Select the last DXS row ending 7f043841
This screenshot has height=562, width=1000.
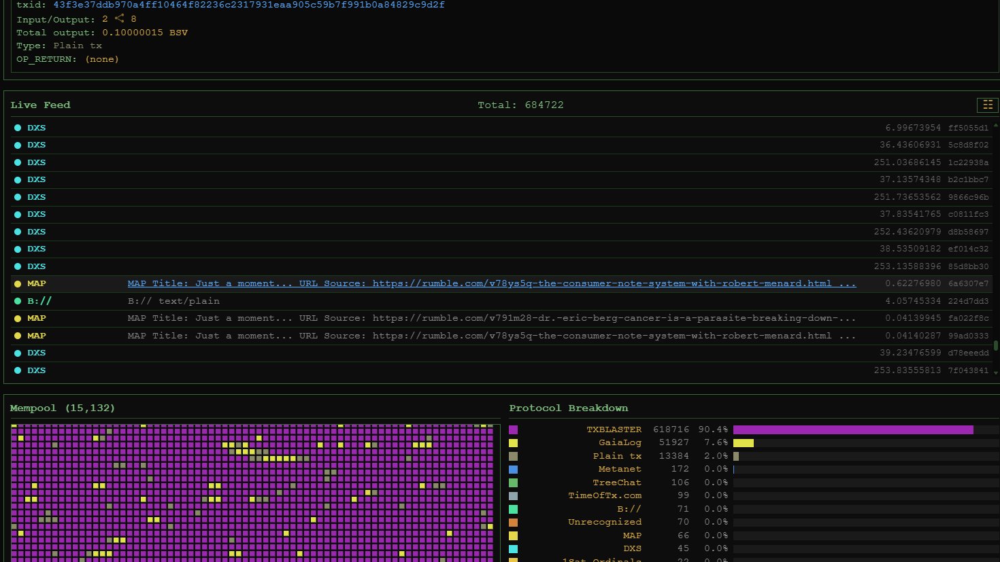(501, 370)
